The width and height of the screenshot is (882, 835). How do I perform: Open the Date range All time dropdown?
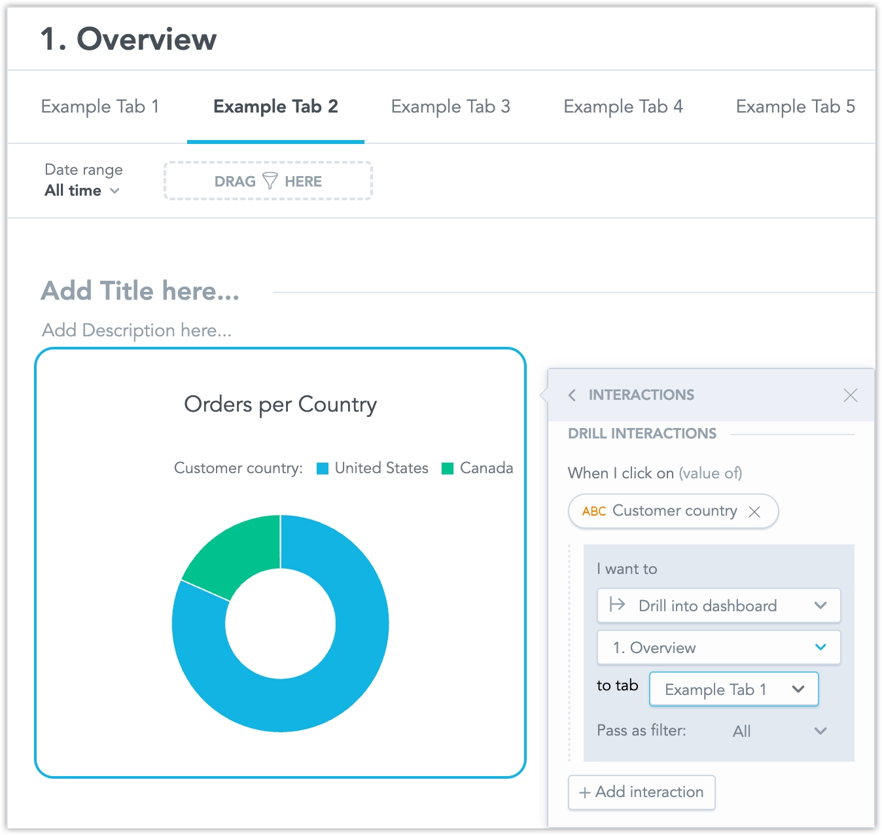pos(82,190)
